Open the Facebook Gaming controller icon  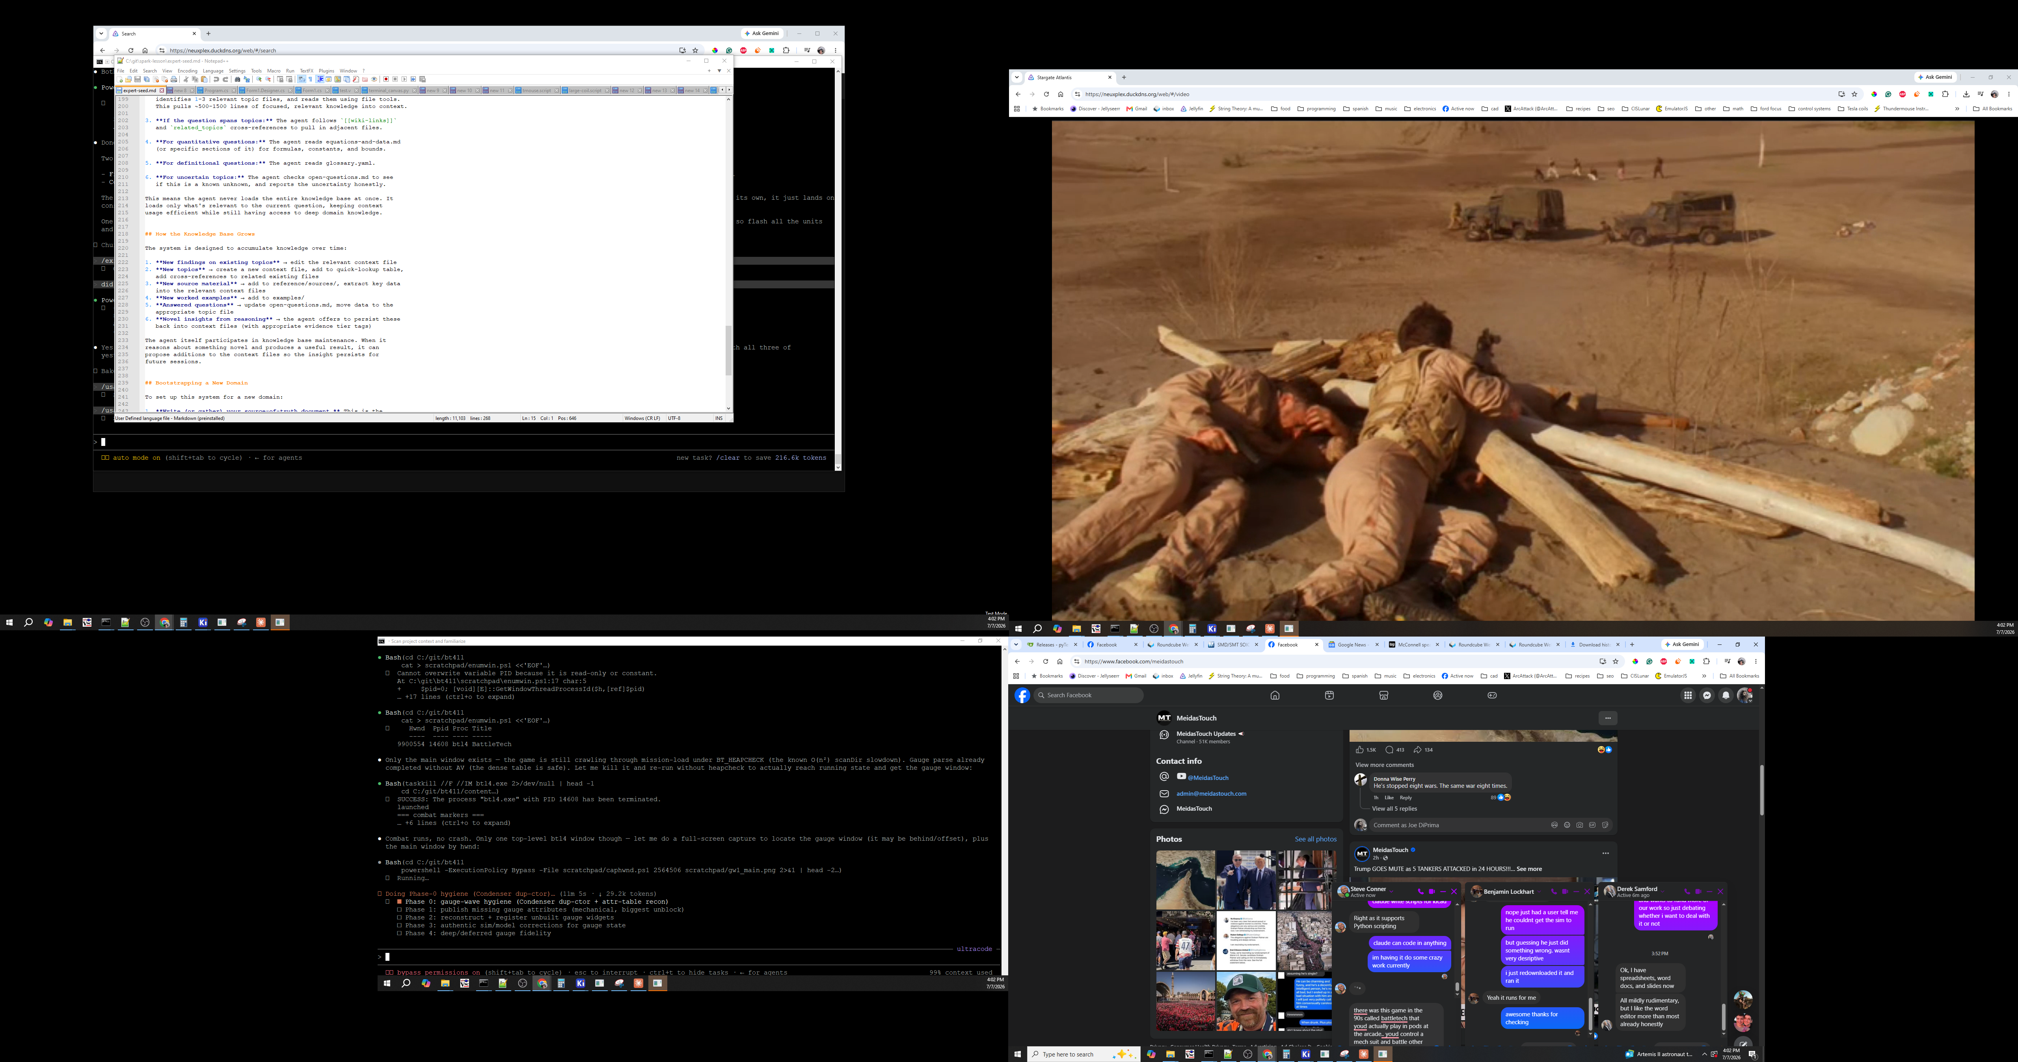1491,696
